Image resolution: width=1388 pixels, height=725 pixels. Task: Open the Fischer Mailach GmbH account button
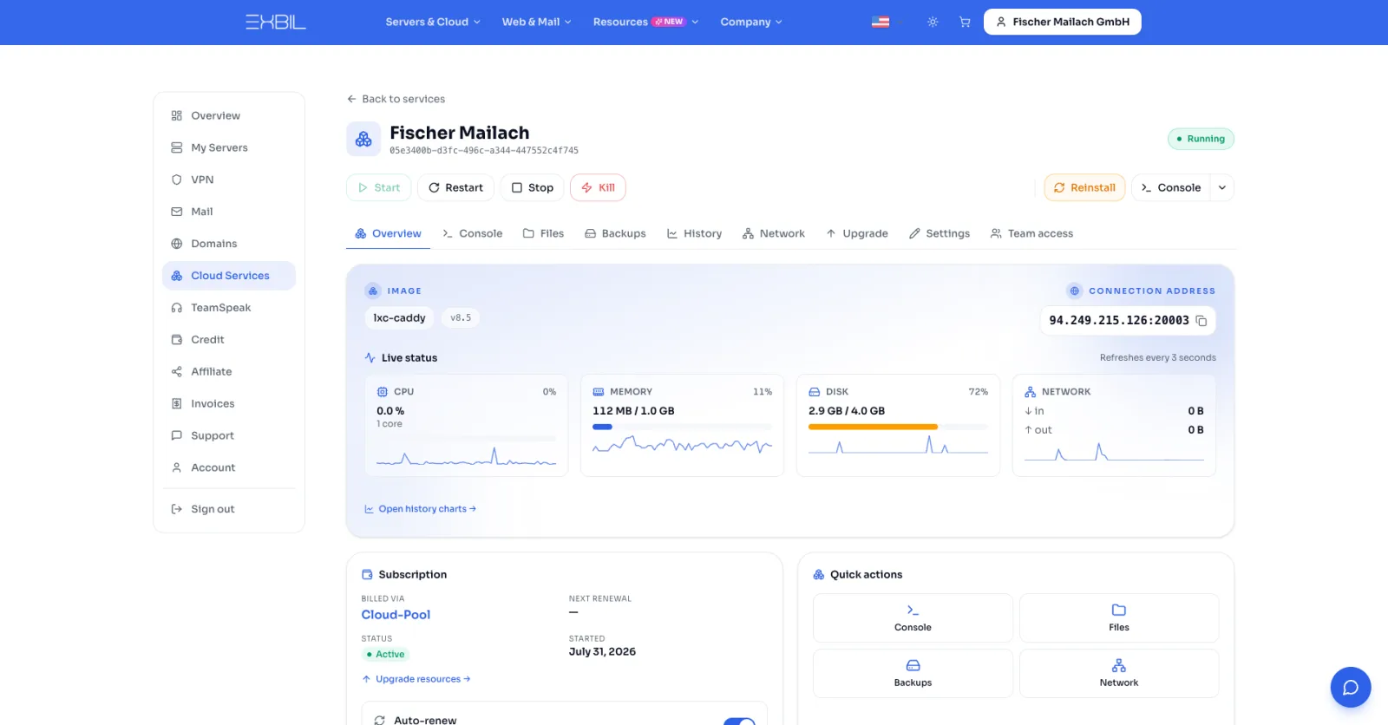click(x=1063, y=22)
